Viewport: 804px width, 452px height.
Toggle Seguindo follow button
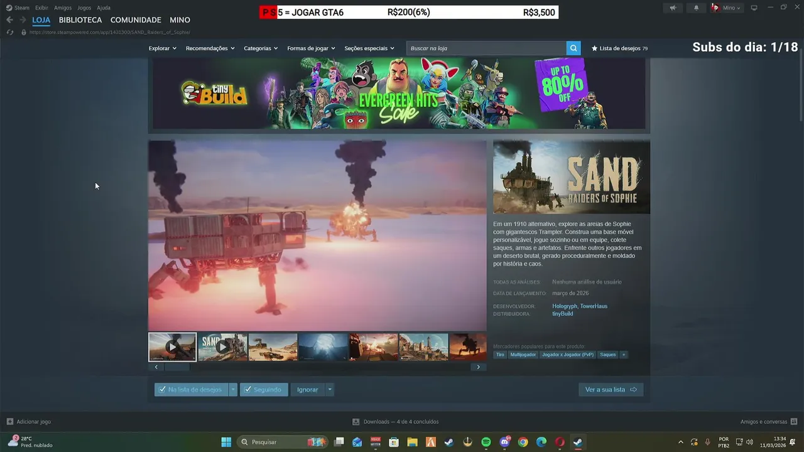[x=264, y=389]
